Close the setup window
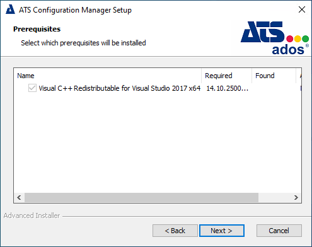Viewport: 312px width, 247px height. tap(302, 9)
